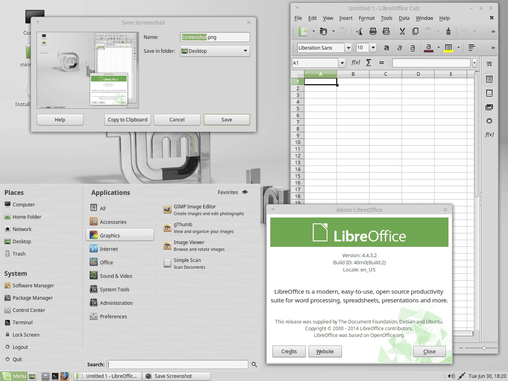
Task: Launch Terminal from the panel launcher icon
Action: pos(55,376)
